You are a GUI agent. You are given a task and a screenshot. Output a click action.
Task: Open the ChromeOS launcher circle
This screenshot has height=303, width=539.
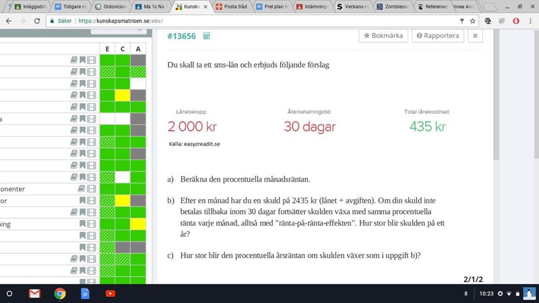coord(9,294)
